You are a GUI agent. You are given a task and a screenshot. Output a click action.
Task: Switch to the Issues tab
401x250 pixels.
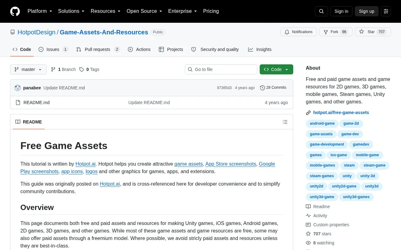[53, 49]
